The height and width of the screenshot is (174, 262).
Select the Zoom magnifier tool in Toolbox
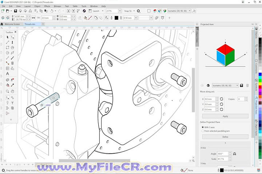(8, 91)
